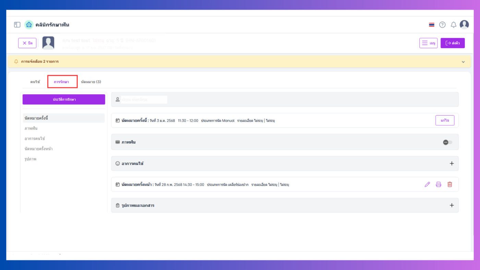Open the เมนู hamburger button

click(428, 43)
